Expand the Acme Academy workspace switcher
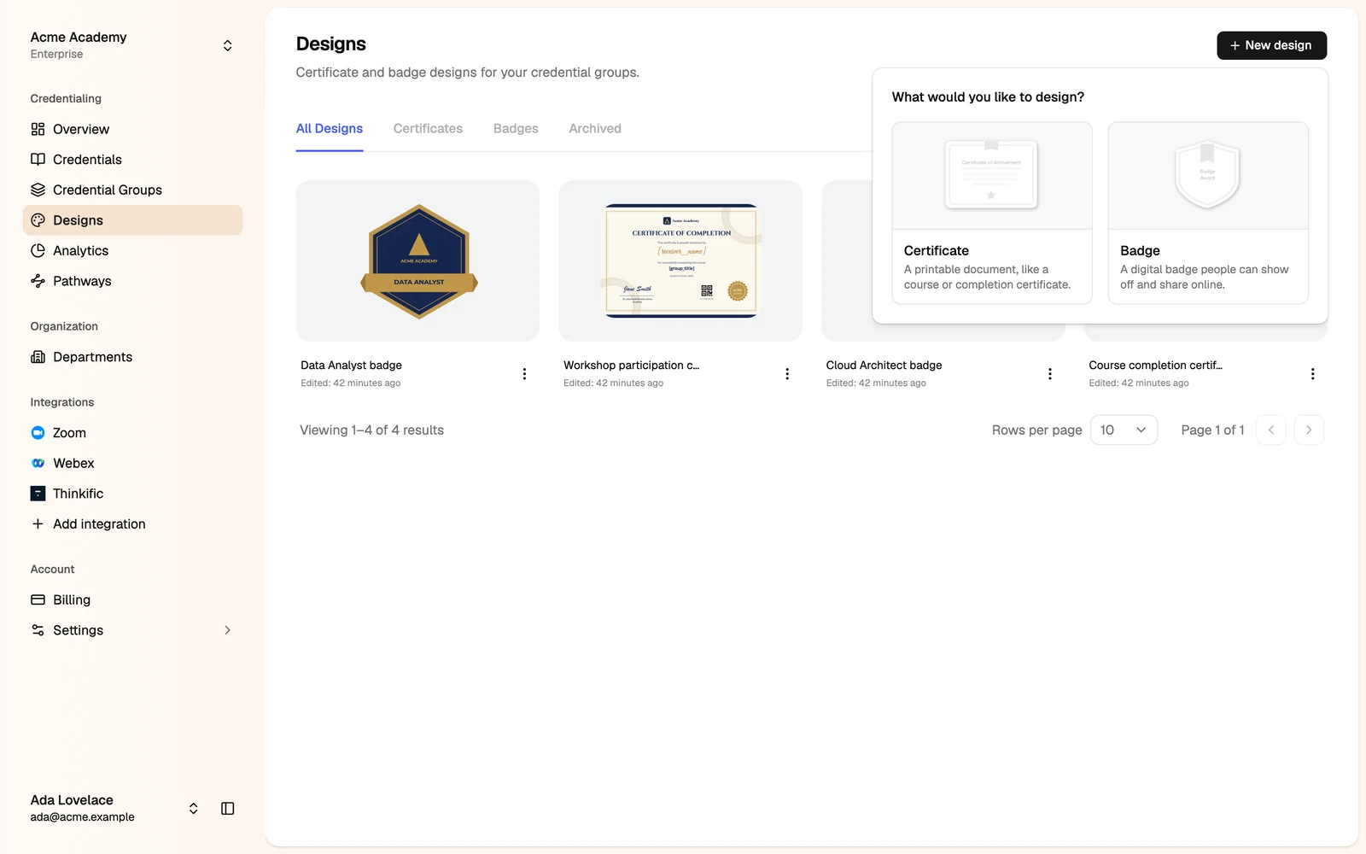Image resolution: width=1366 pixels, height=854 pixels. click(x=228, y=45)
